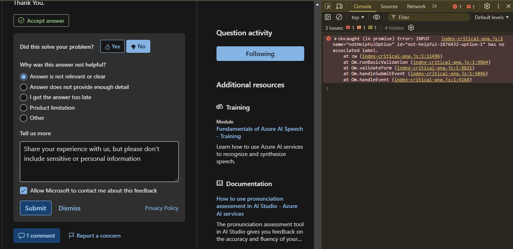This screenshot has height=249, width=513.
Task: Switch to the Console tab
Action: click(363, 6)
